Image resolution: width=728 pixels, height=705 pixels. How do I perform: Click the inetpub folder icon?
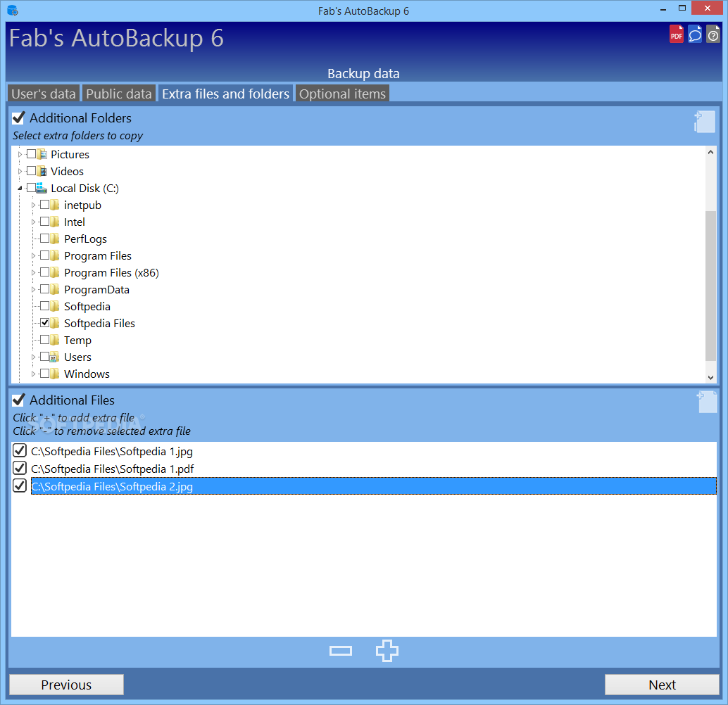point(54,205)
